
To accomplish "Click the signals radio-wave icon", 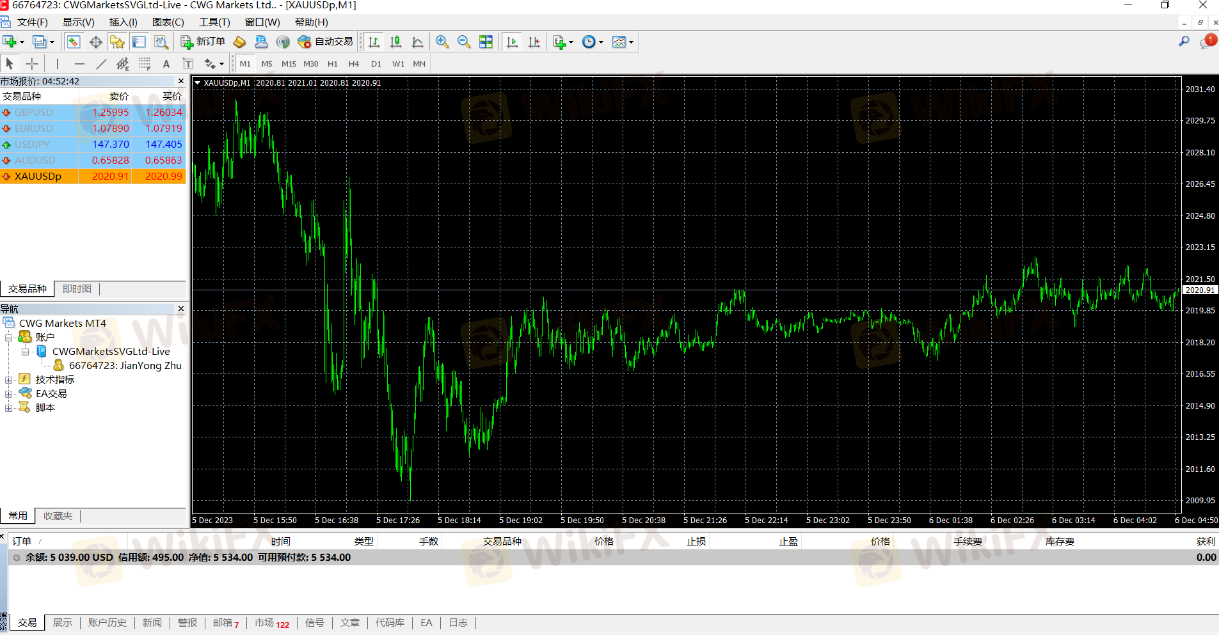I will point(283,42).
